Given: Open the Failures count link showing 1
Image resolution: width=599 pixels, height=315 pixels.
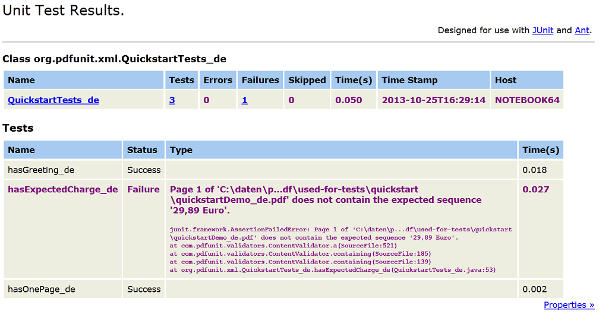Looking at the screenshot, I should (244, 100).
